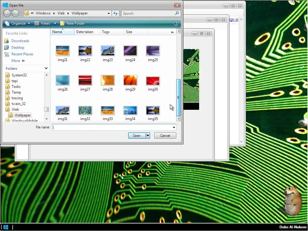Click the file list scroll down arrow
Viewport: 308px width, 231px height.
[178, 119]
